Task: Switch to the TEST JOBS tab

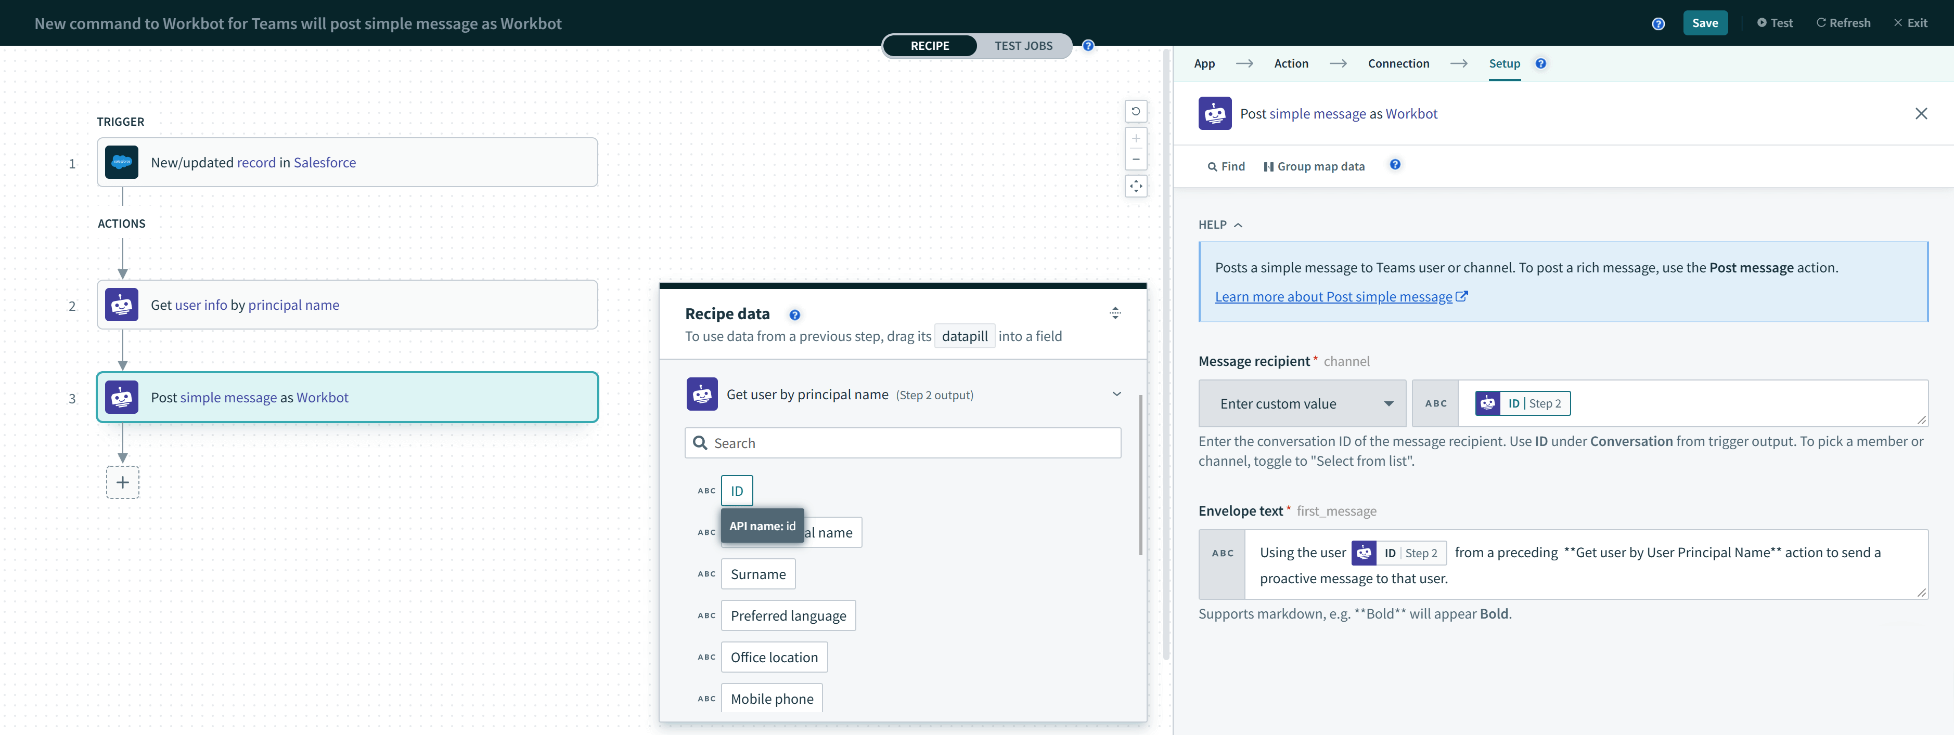Action: [x=1023, y=45]
